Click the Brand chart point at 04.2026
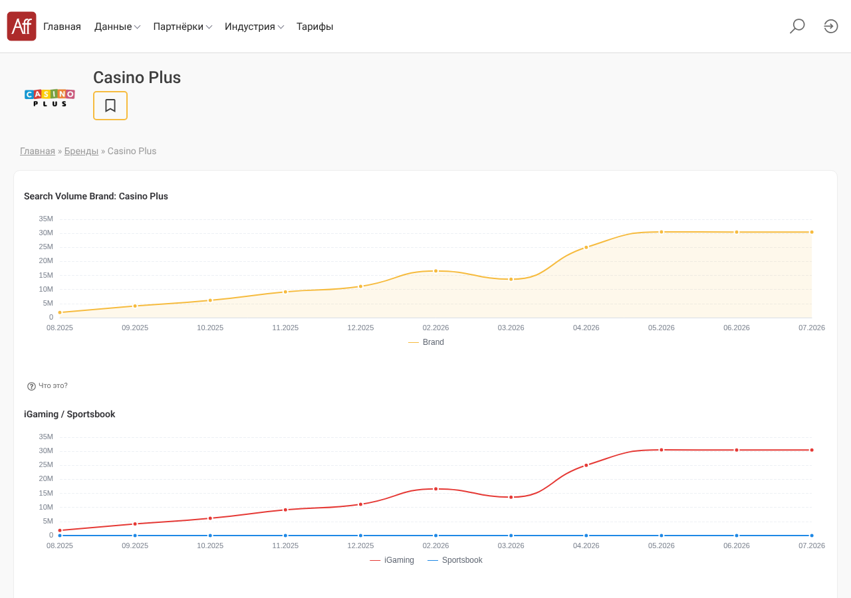The height and width of the screenshot is (598, 851). (586, 247)
